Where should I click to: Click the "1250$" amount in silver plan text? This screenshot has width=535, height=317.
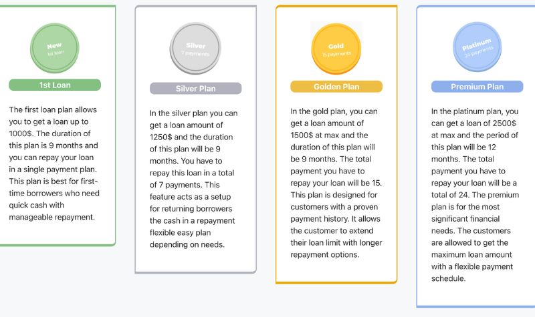coord(160,137)
